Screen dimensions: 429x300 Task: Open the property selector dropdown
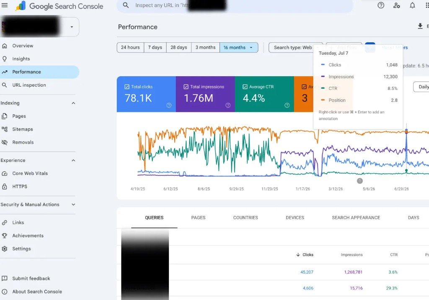click(72, 27)
